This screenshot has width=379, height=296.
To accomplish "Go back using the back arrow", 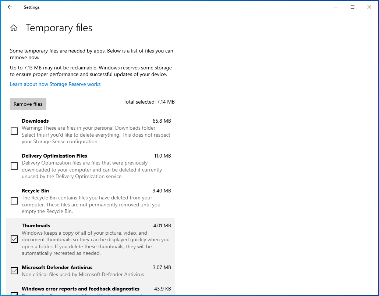I will 10,7.
